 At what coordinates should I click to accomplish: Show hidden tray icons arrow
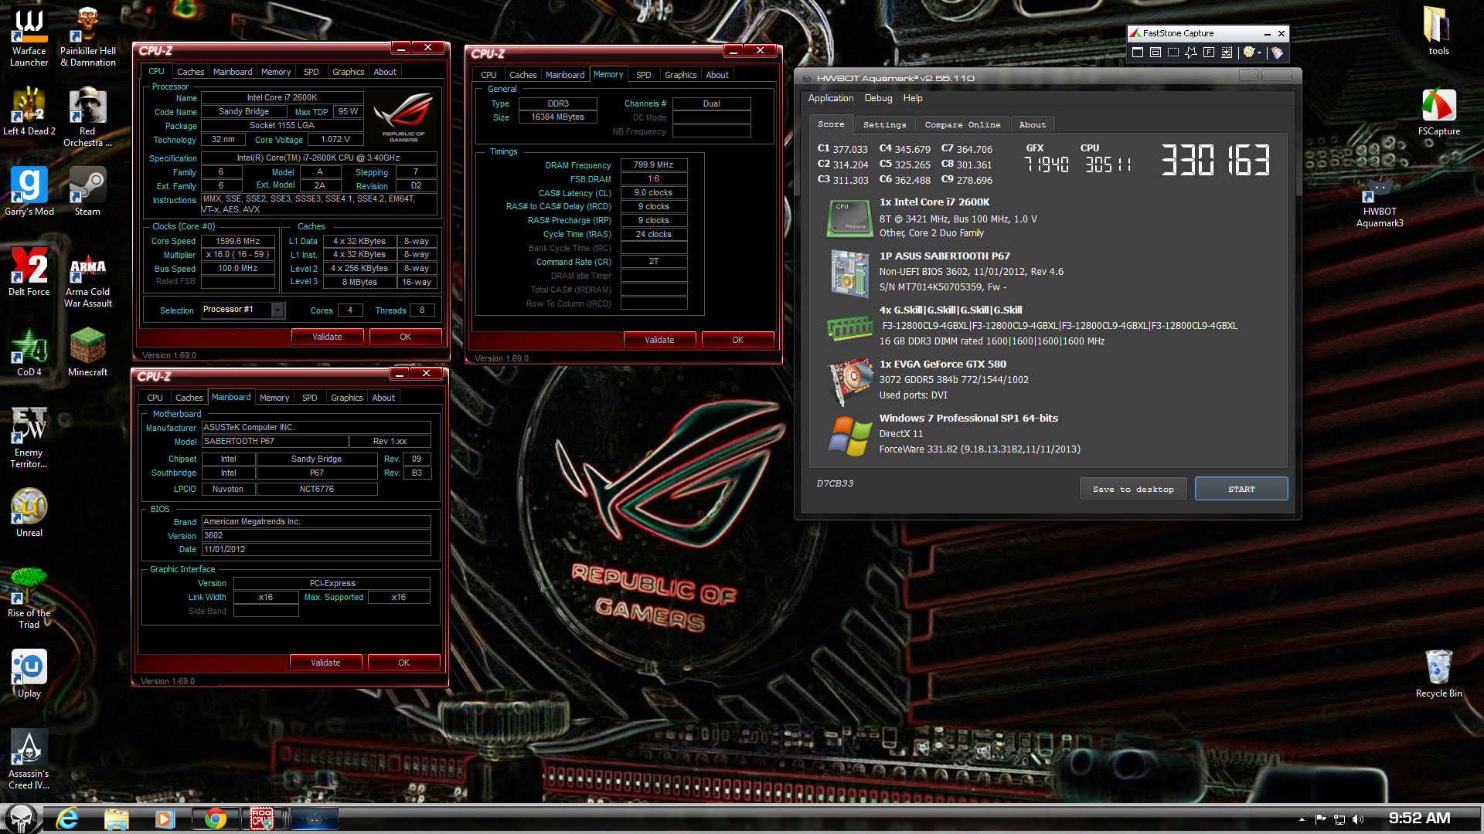click(x=1302, y=819)
